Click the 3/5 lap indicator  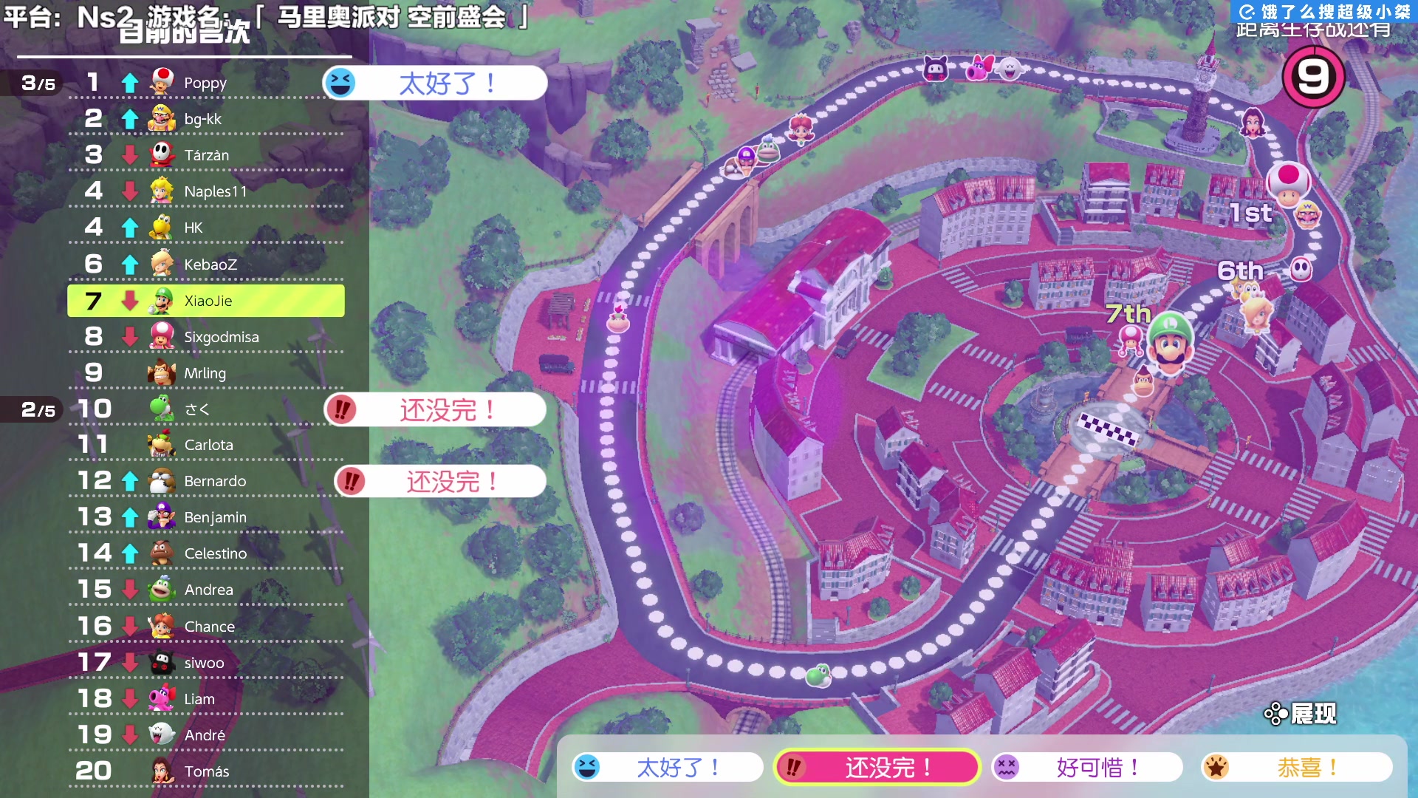pyautogui.click(x=38, y=83)
